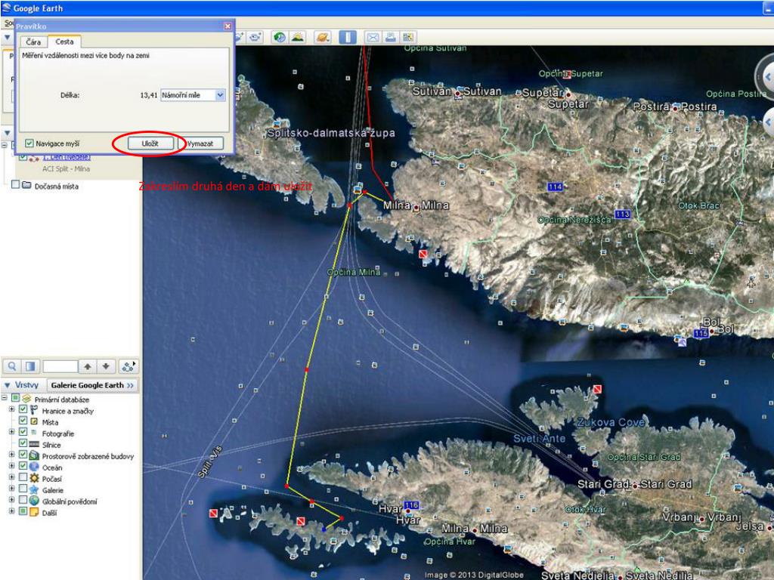Click the search magnifier icon in Places panel
The image size is (774, 580).
point(12,366)
